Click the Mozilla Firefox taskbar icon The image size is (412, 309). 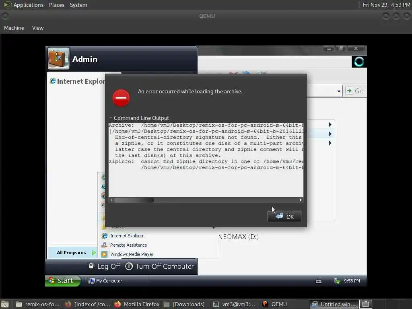(x=117, y=304)
